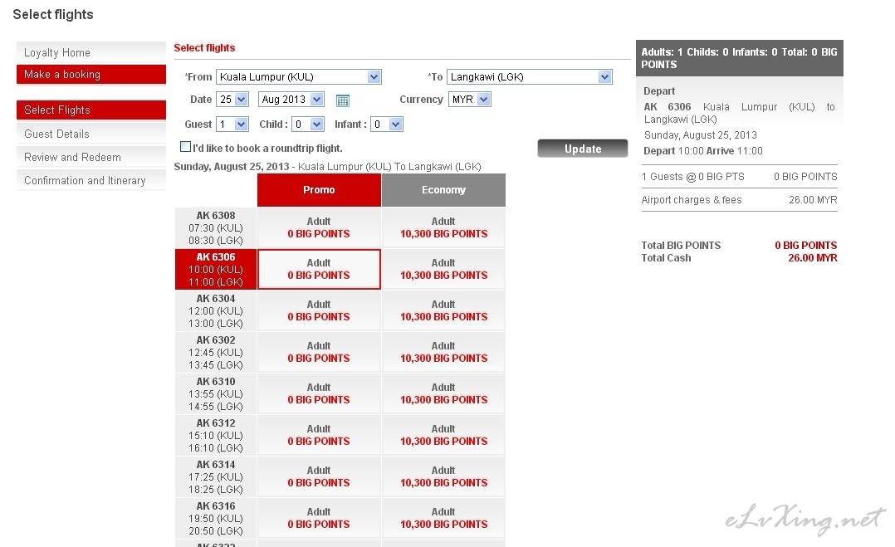Screen dimensions: 895x547
Task: Select Promo fare for flight AK 6310
Action: [319, 393]
